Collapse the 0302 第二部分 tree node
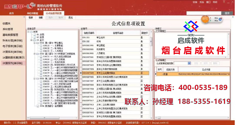 coord(35,54)
